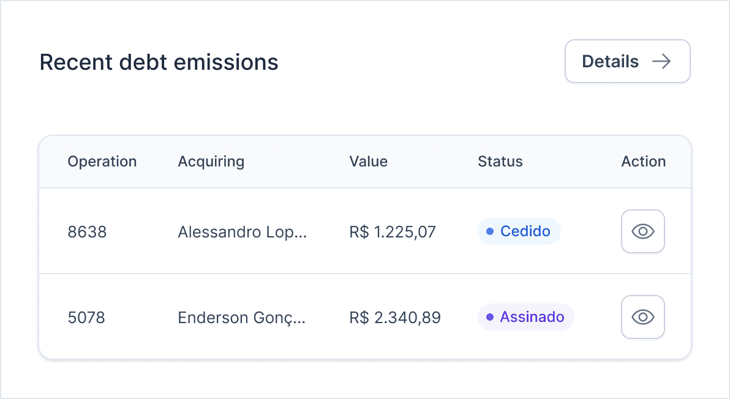Select the Assinado status badge
This screenshot has height=399, width=730.
pyautogui.click(x=525, y=317)
